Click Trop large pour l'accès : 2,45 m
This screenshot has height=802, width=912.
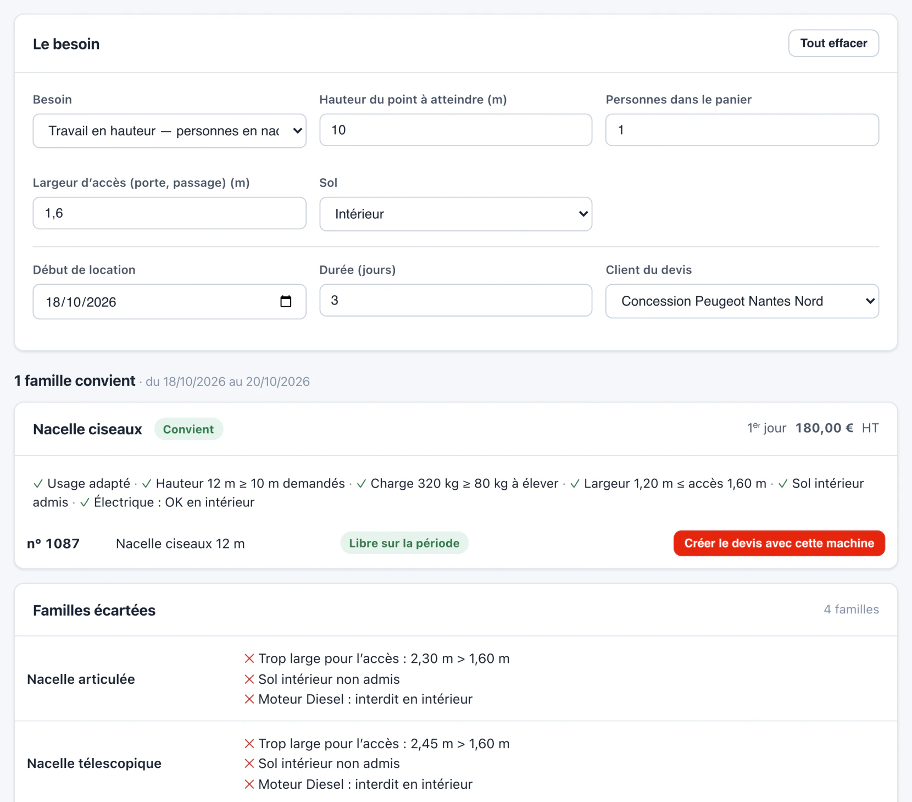pos(377,744)
